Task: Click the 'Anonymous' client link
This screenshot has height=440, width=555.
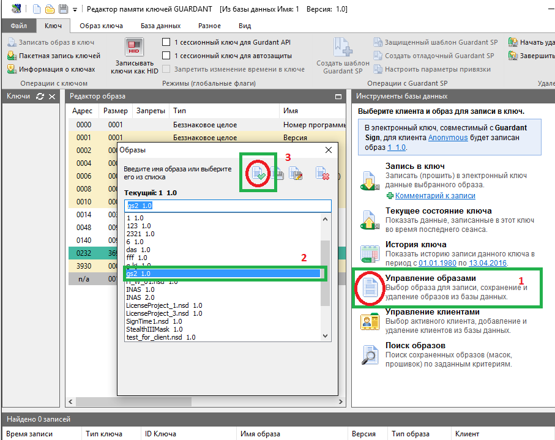Action: (x=447, y=138)
